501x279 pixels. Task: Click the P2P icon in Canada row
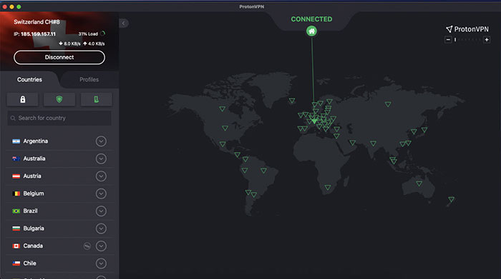pos(87,246)
